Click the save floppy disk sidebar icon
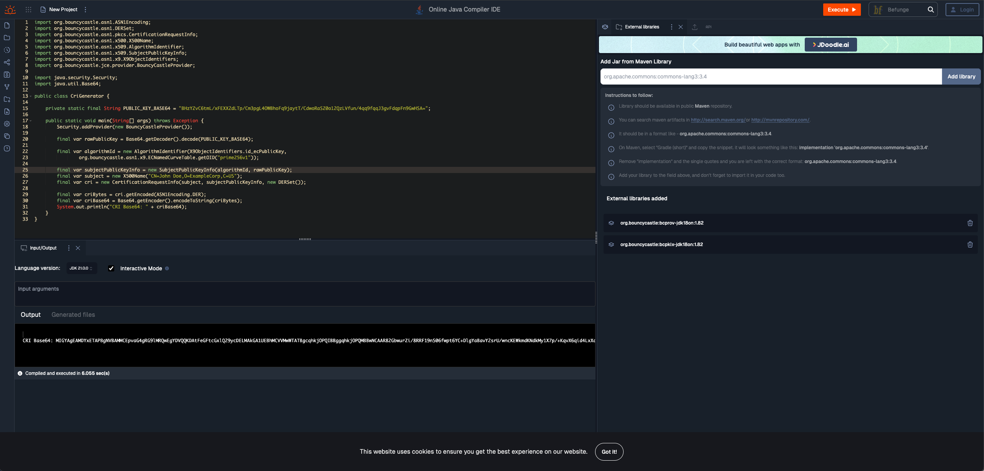984x471 pixels. click(7, 75)
